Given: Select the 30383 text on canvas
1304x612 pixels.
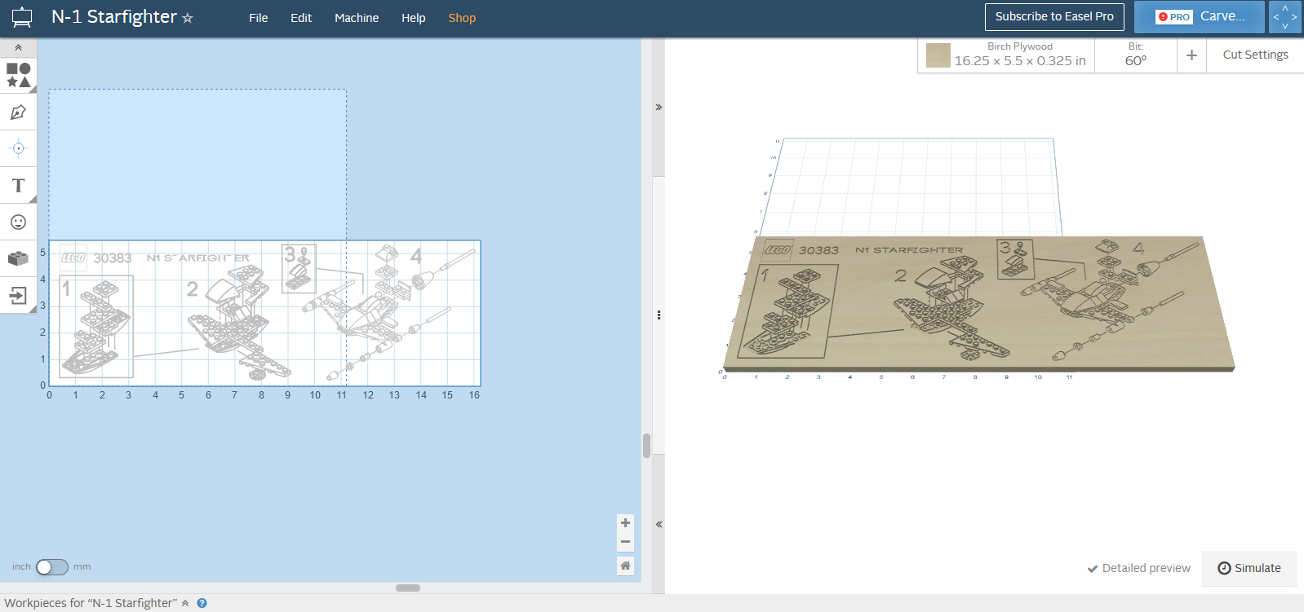Looking at the screenshot, I should pos(112,258).
